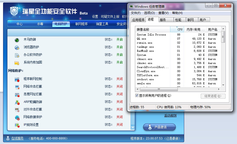Open 可疑文件上报 link

tap(110, 17)
